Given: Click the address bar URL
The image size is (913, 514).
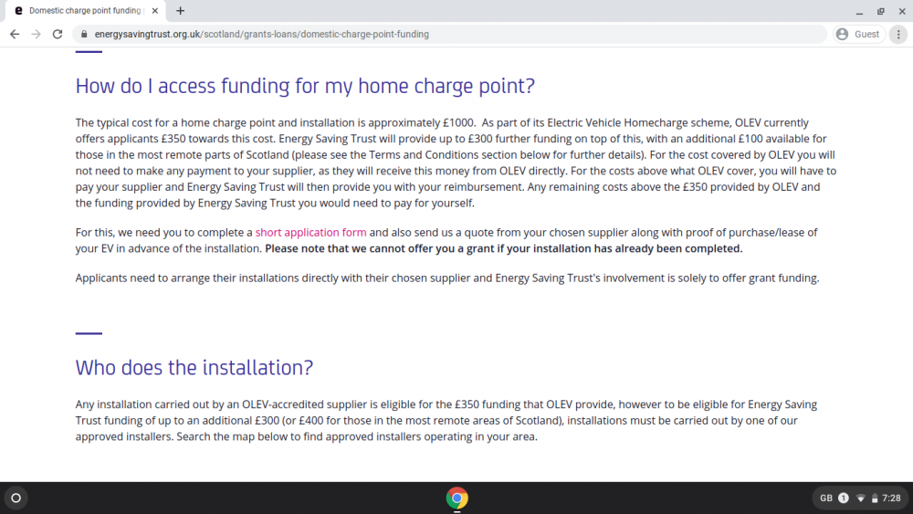Looking at the screenshot, I should (x=261, y=35).
